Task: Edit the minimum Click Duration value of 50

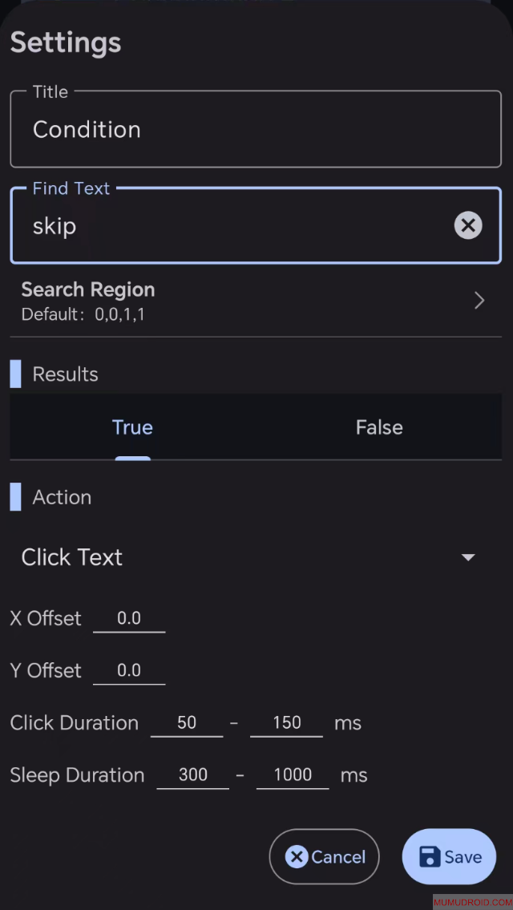Action: tap(187, 722)
